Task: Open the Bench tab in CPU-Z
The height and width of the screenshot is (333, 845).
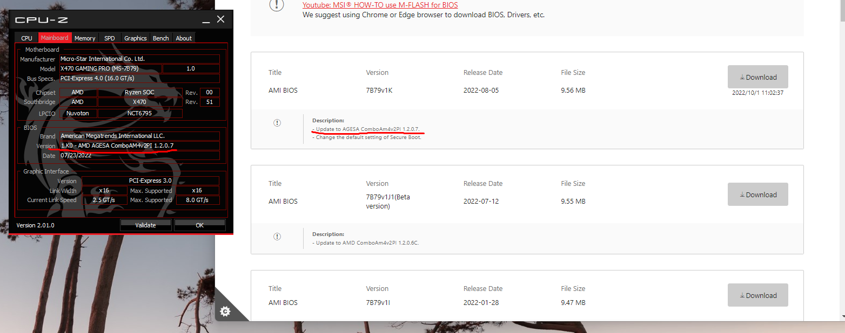Action: point(161,38)
